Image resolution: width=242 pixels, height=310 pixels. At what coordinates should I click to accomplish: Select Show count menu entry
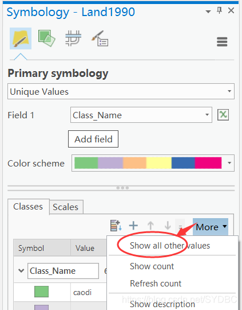[x=152, y=266]
